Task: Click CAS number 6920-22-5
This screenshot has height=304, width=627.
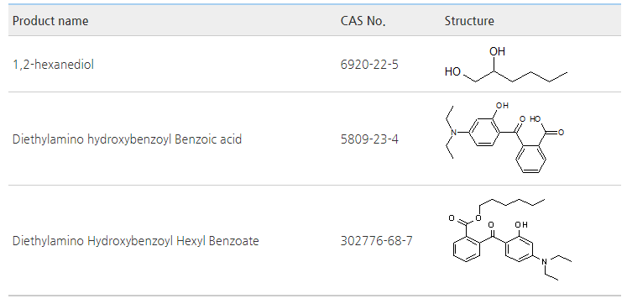Action: click(369, 64)
